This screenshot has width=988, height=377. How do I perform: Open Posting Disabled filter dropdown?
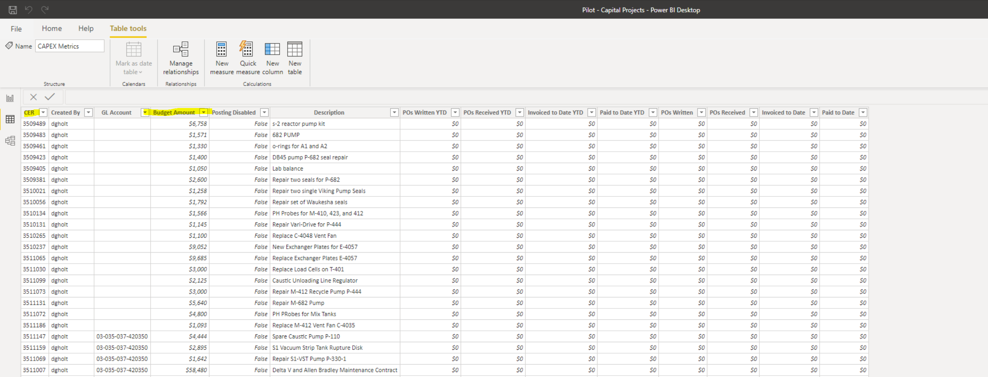click(x=264, y=112)
